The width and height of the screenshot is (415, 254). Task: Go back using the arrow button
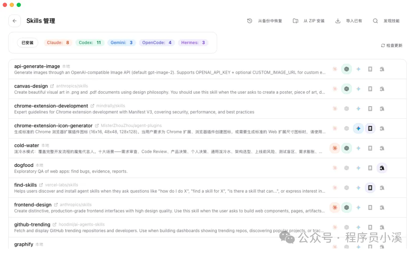(x=15, y=21)
